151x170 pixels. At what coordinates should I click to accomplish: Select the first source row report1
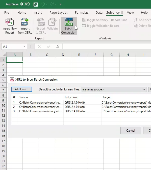(x=81, y=103)
